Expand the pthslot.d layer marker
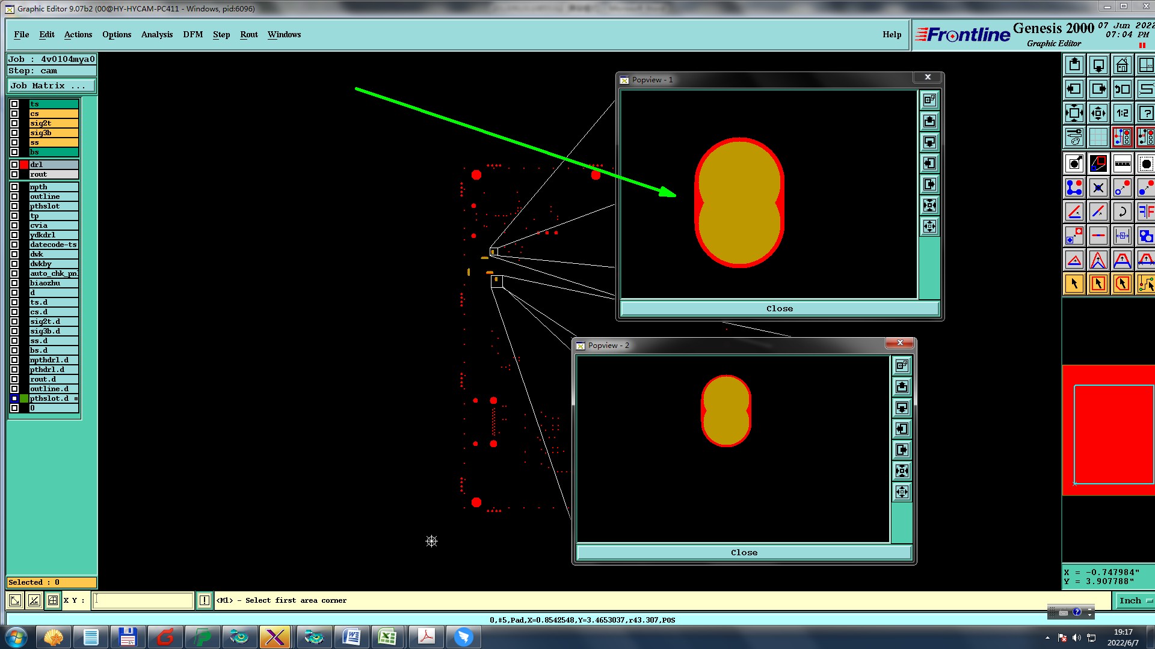The height and width of the screenshot is (649, 1155). pyautogui.click(x=76, y=398)
